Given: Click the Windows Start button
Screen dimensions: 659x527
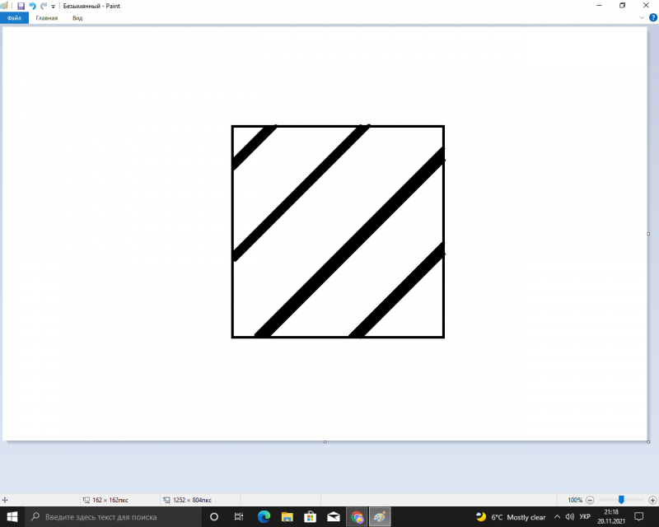Looking at the screenshot, I should pyautogui.click(x=12, y=517).
